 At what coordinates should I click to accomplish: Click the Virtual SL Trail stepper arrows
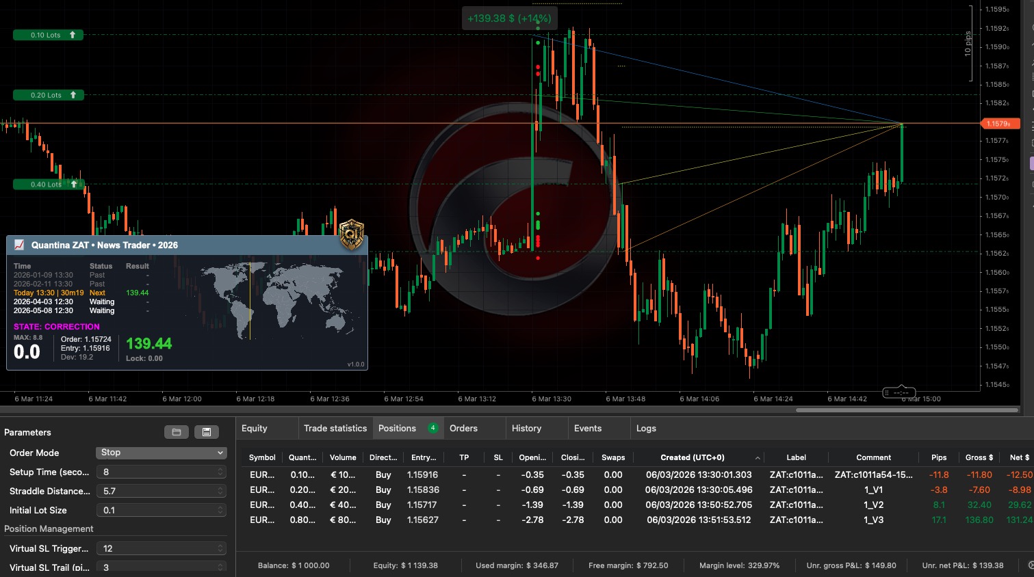click(220, 567)
